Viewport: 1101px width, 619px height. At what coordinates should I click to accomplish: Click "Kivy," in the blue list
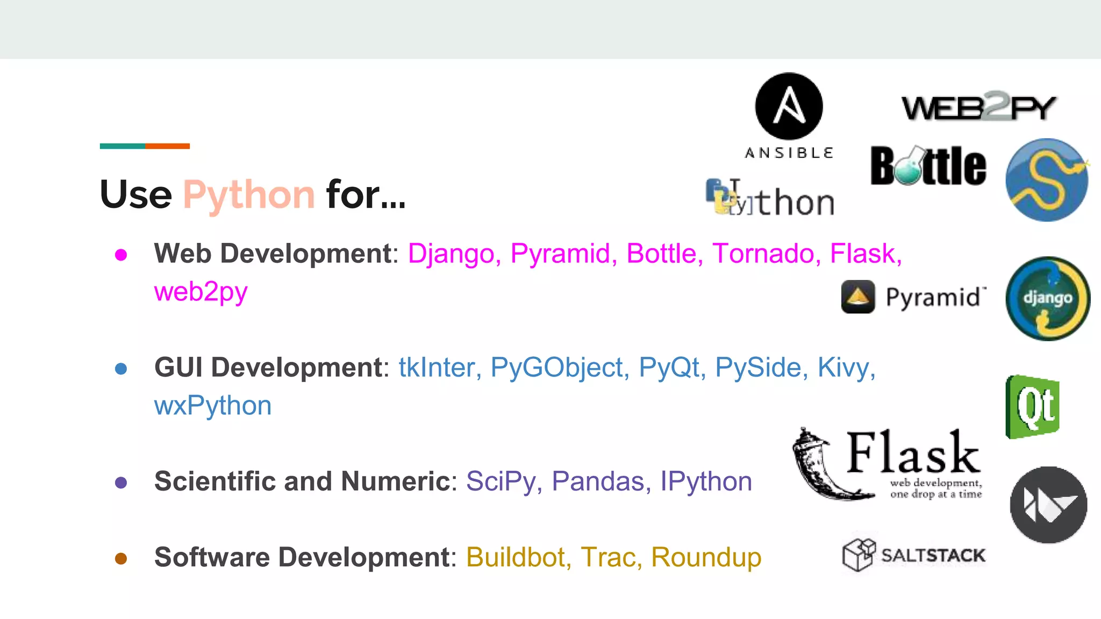pyautogui.click(x=847, y=369)
